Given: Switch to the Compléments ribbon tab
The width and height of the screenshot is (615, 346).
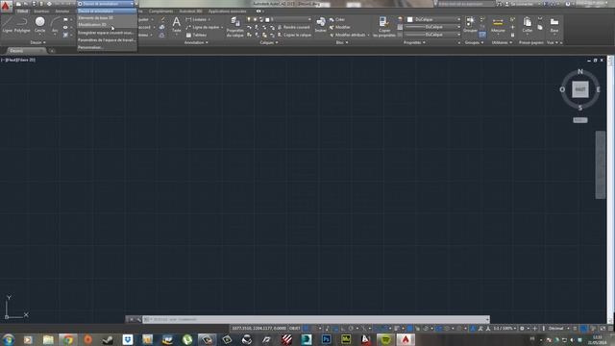Looking at the screenshot, I should coord(160,11).
